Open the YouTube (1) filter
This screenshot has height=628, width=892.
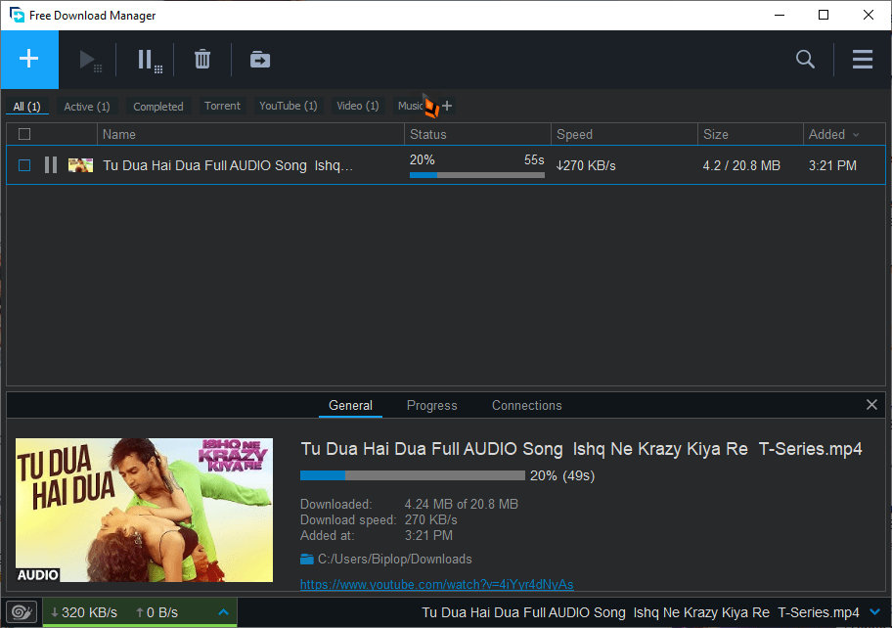coord(289,106)
